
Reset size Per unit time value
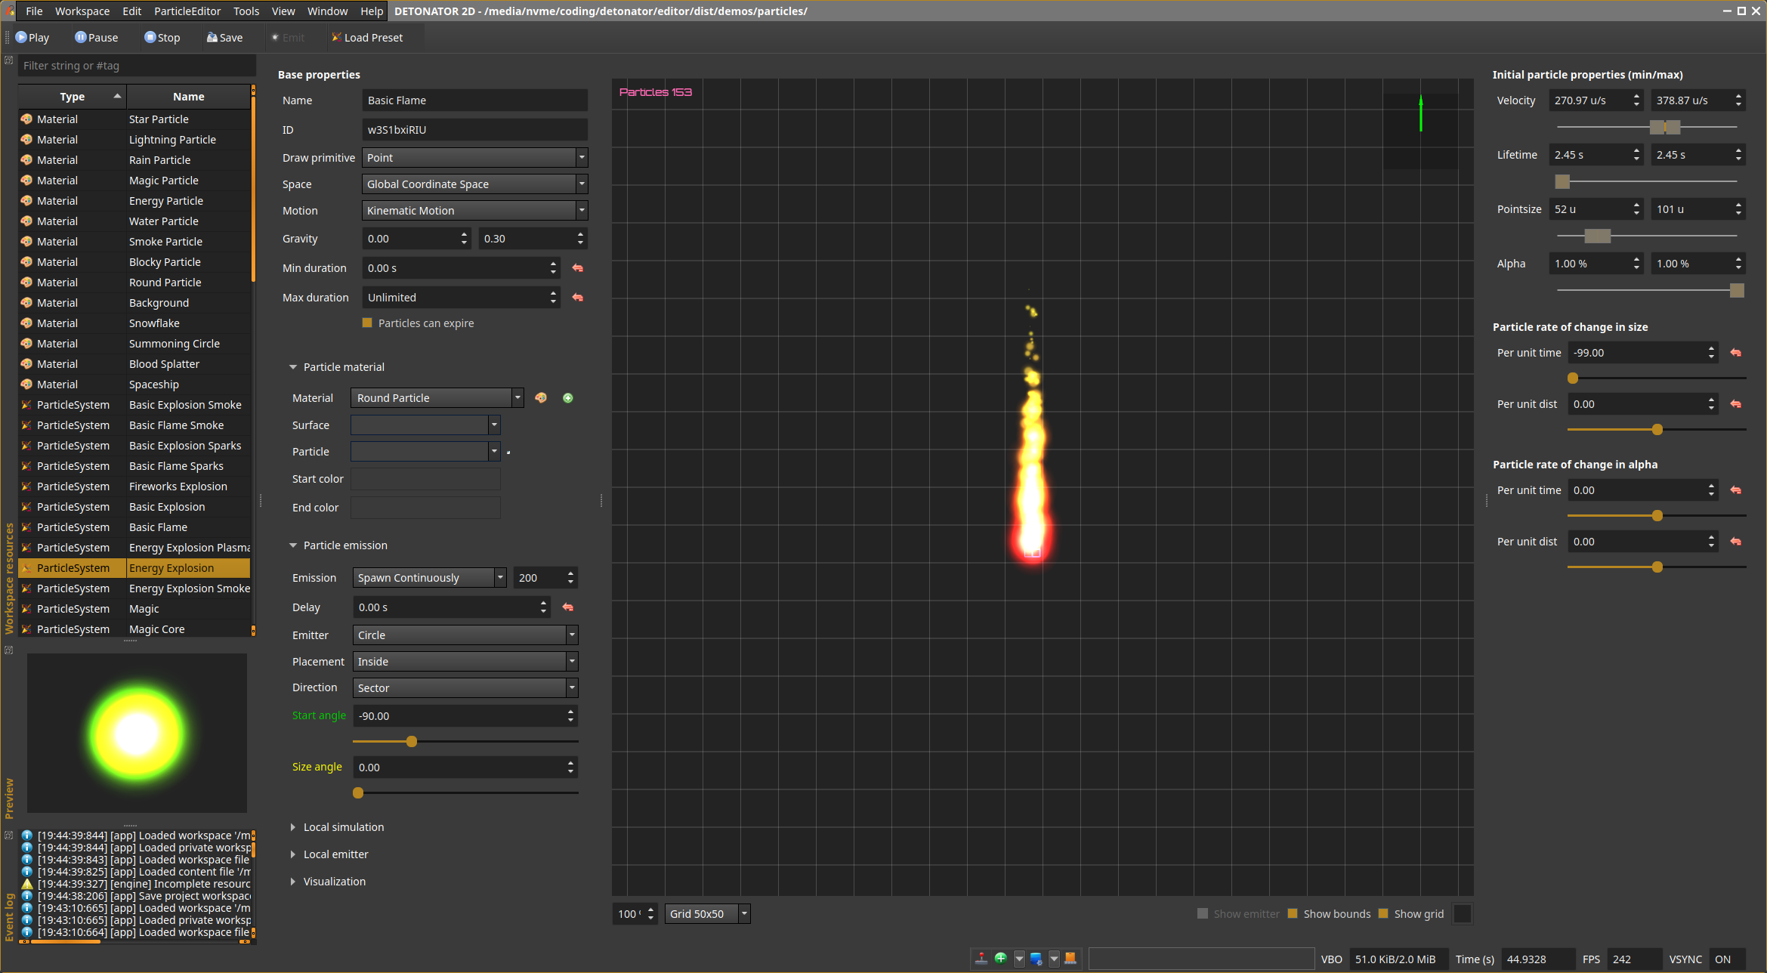point(1736,353)
